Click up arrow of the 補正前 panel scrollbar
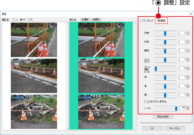This screenshot has width=194, height=135. (x=67, y=23)
